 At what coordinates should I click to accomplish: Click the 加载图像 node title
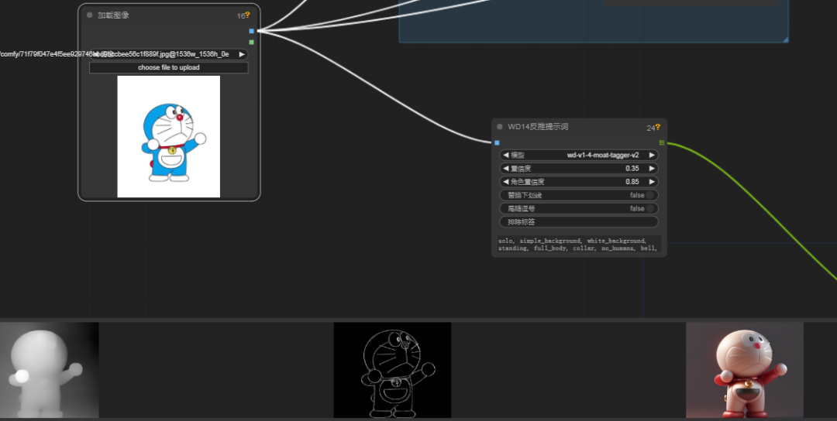click(113, 15)
